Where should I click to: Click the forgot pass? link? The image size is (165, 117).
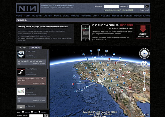pyautogui.click(x=144, y=10)
